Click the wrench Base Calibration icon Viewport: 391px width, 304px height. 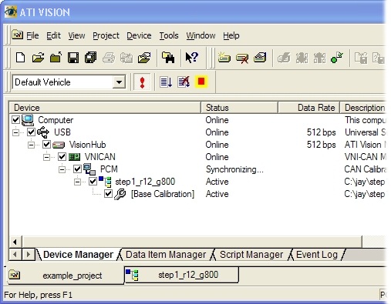click(x=120, y=194)
